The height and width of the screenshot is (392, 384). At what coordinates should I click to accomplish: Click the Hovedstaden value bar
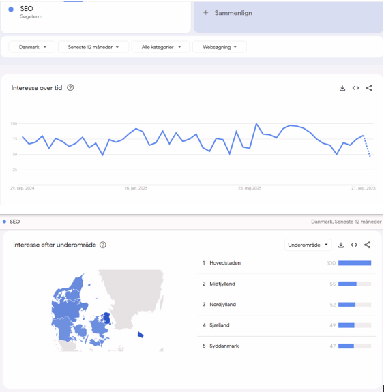[x=355, y=263]
